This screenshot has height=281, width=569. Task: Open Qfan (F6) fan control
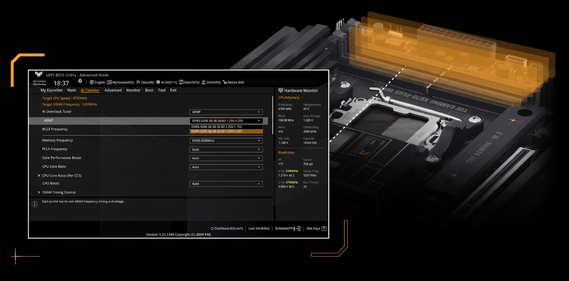[x=145, y=82]
